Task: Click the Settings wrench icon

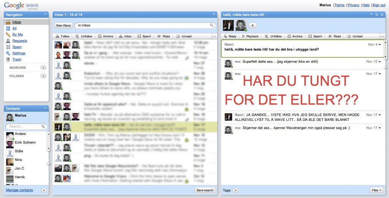Action: point(8,53)
